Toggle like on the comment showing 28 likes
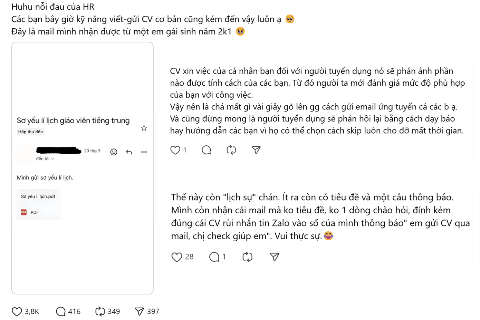Viewport: 480px width, 320px height. [x=177, y=257]
